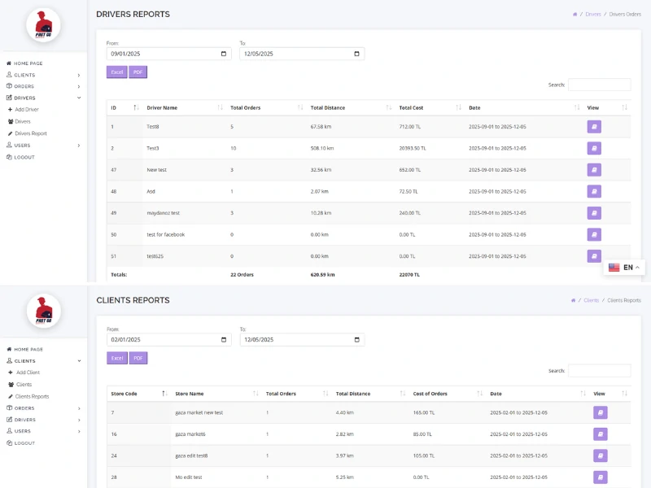
Task: Open view icon for 'maydanoz test' driver
Action: tap(594, 213)
